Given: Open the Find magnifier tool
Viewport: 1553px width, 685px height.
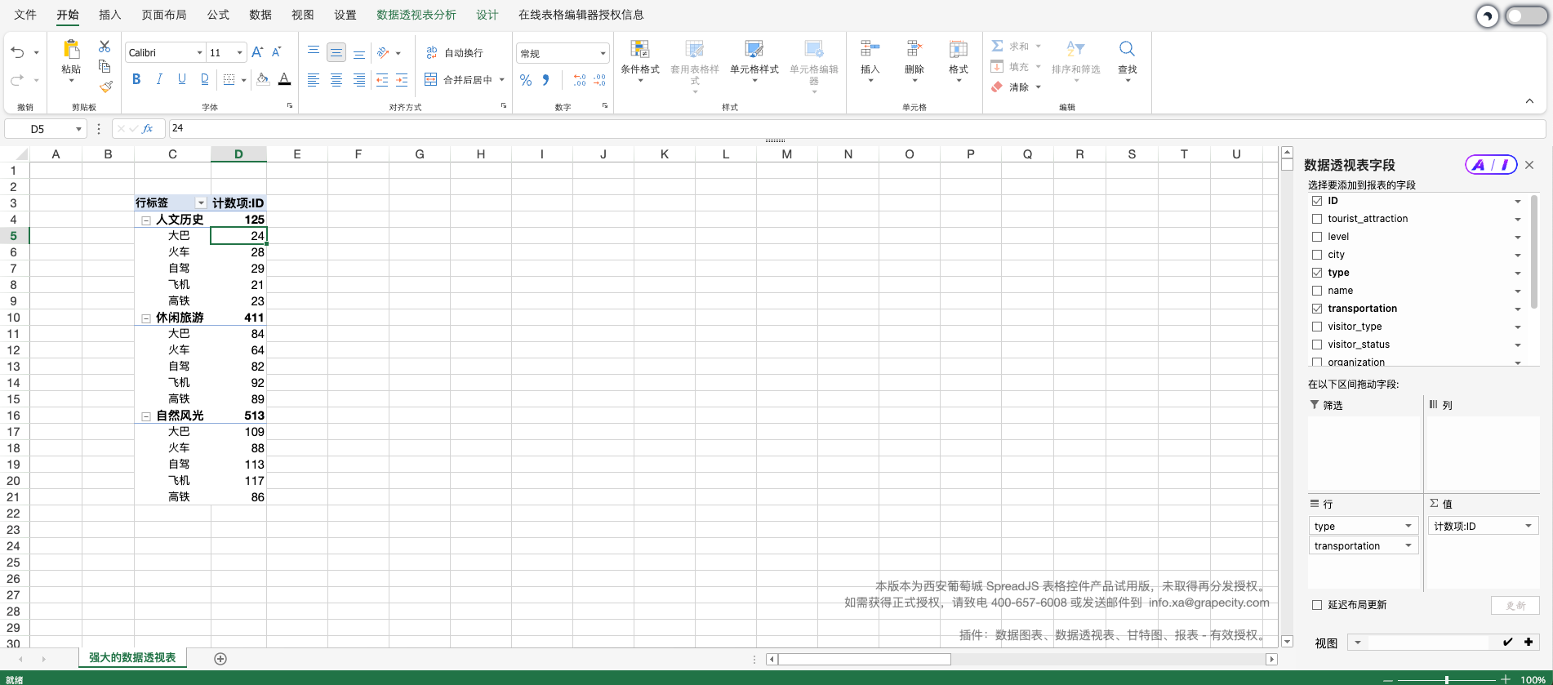Looking at the screenshot, I should 1127,49.
